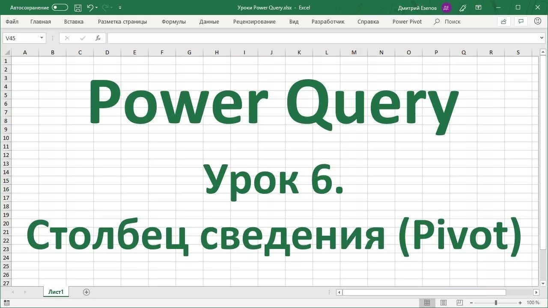
Task: Click the previous sheet navigation arrow
Action: click(13, 292)
